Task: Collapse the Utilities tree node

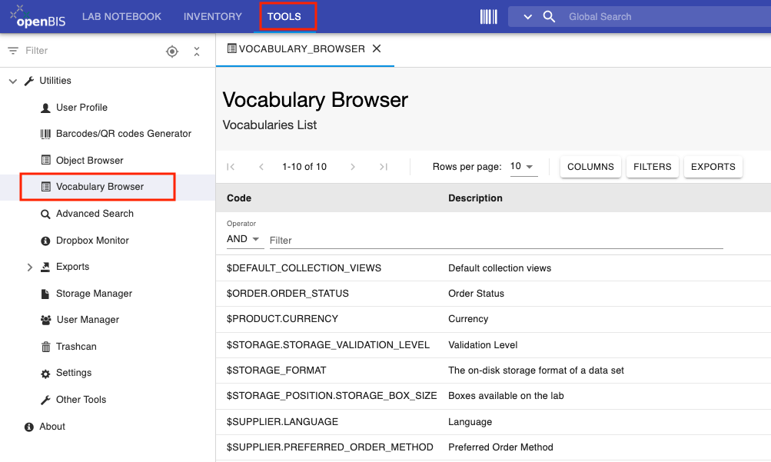Action: [13, 81]
